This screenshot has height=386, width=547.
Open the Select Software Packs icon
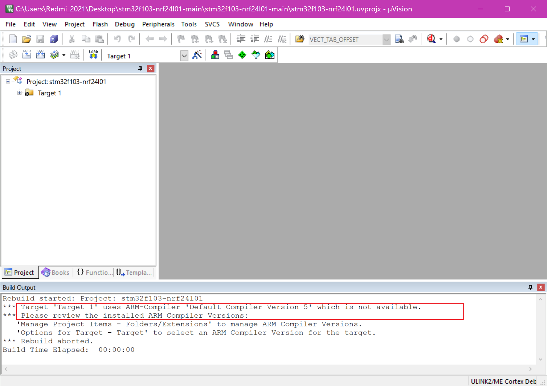pyautogui.click(x=256, y=55)
